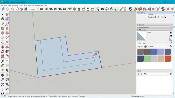
Task: Select the Move tool with red arrows
Action: [x=2, y=47]
